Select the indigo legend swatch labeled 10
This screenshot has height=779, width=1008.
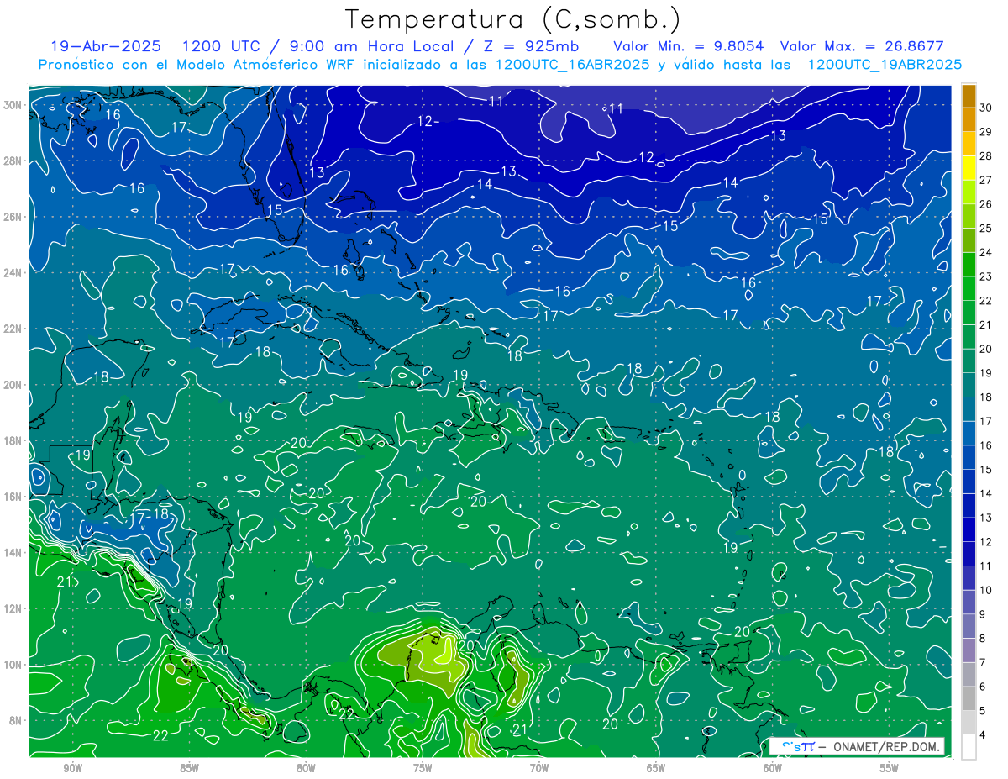tap(969, 578)
